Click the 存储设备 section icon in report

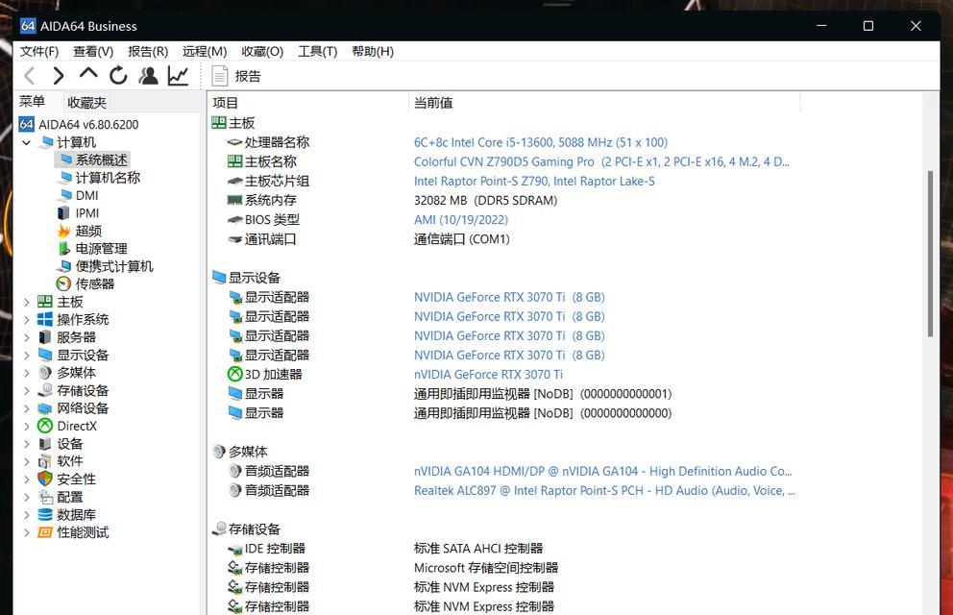219,529
